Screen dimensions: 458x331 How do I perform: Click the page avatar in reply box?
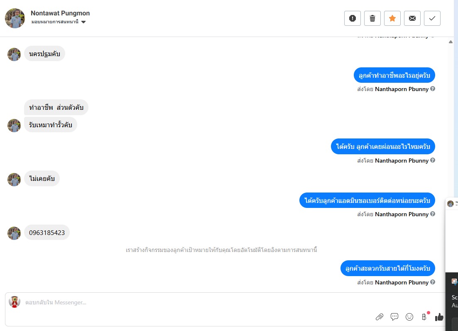point(15,302)
